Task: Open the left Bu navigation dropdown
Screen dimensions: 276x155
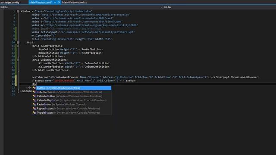Action: pyautogui.click(x=82, y=7)
